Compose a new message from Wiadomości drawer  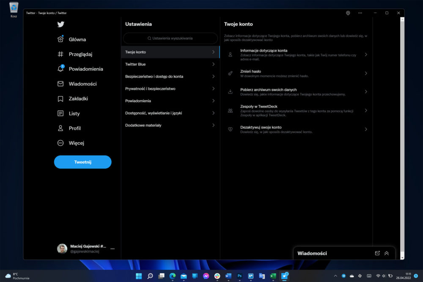coord(377,253)
